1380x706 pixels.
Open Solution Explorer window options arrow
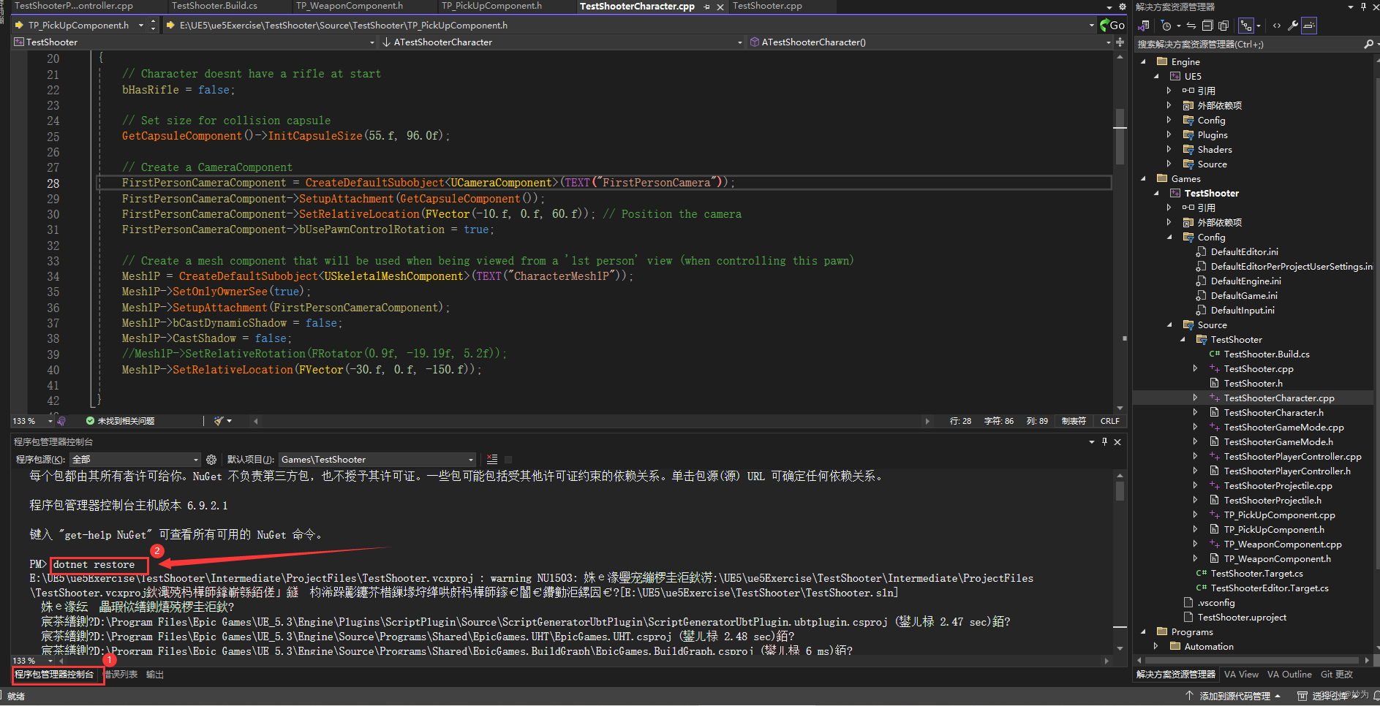pos(1350,7)
